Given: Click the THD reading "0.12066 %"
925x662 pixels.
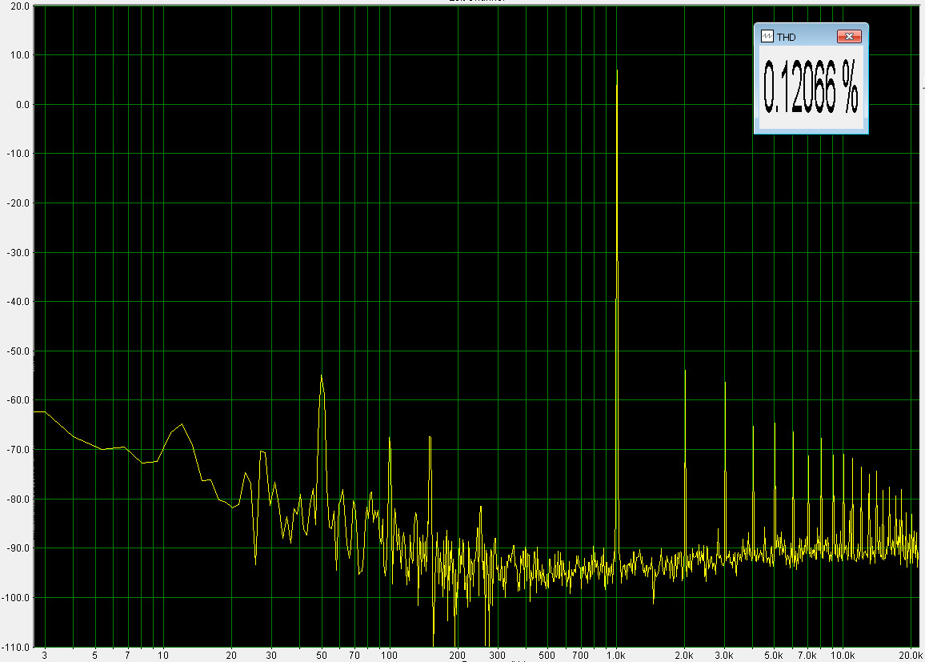Looking at the screenshot, I should (811, 87).
